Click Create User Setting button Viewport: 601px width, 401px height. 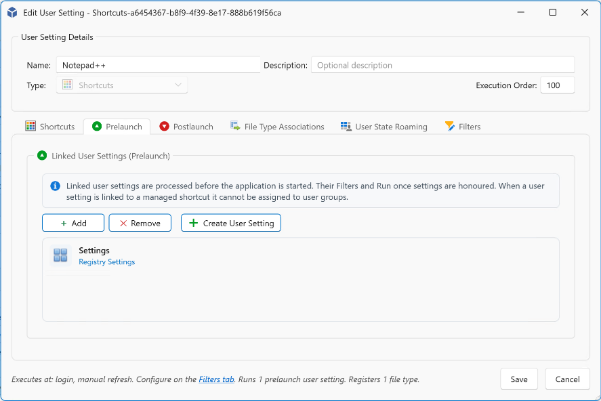pos(231,223)
